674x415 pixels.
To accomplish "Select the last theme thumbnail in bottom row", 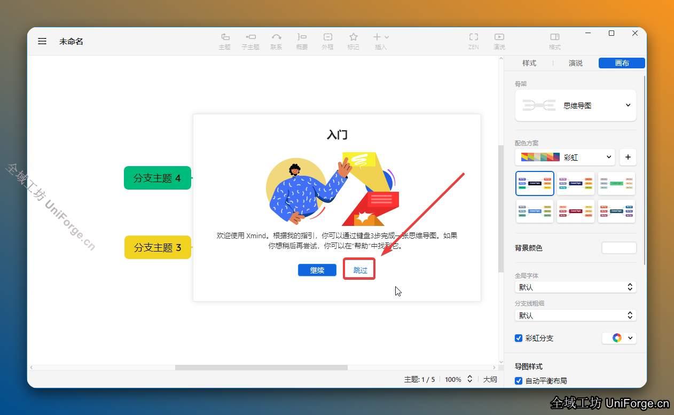I will click(616, 211).
